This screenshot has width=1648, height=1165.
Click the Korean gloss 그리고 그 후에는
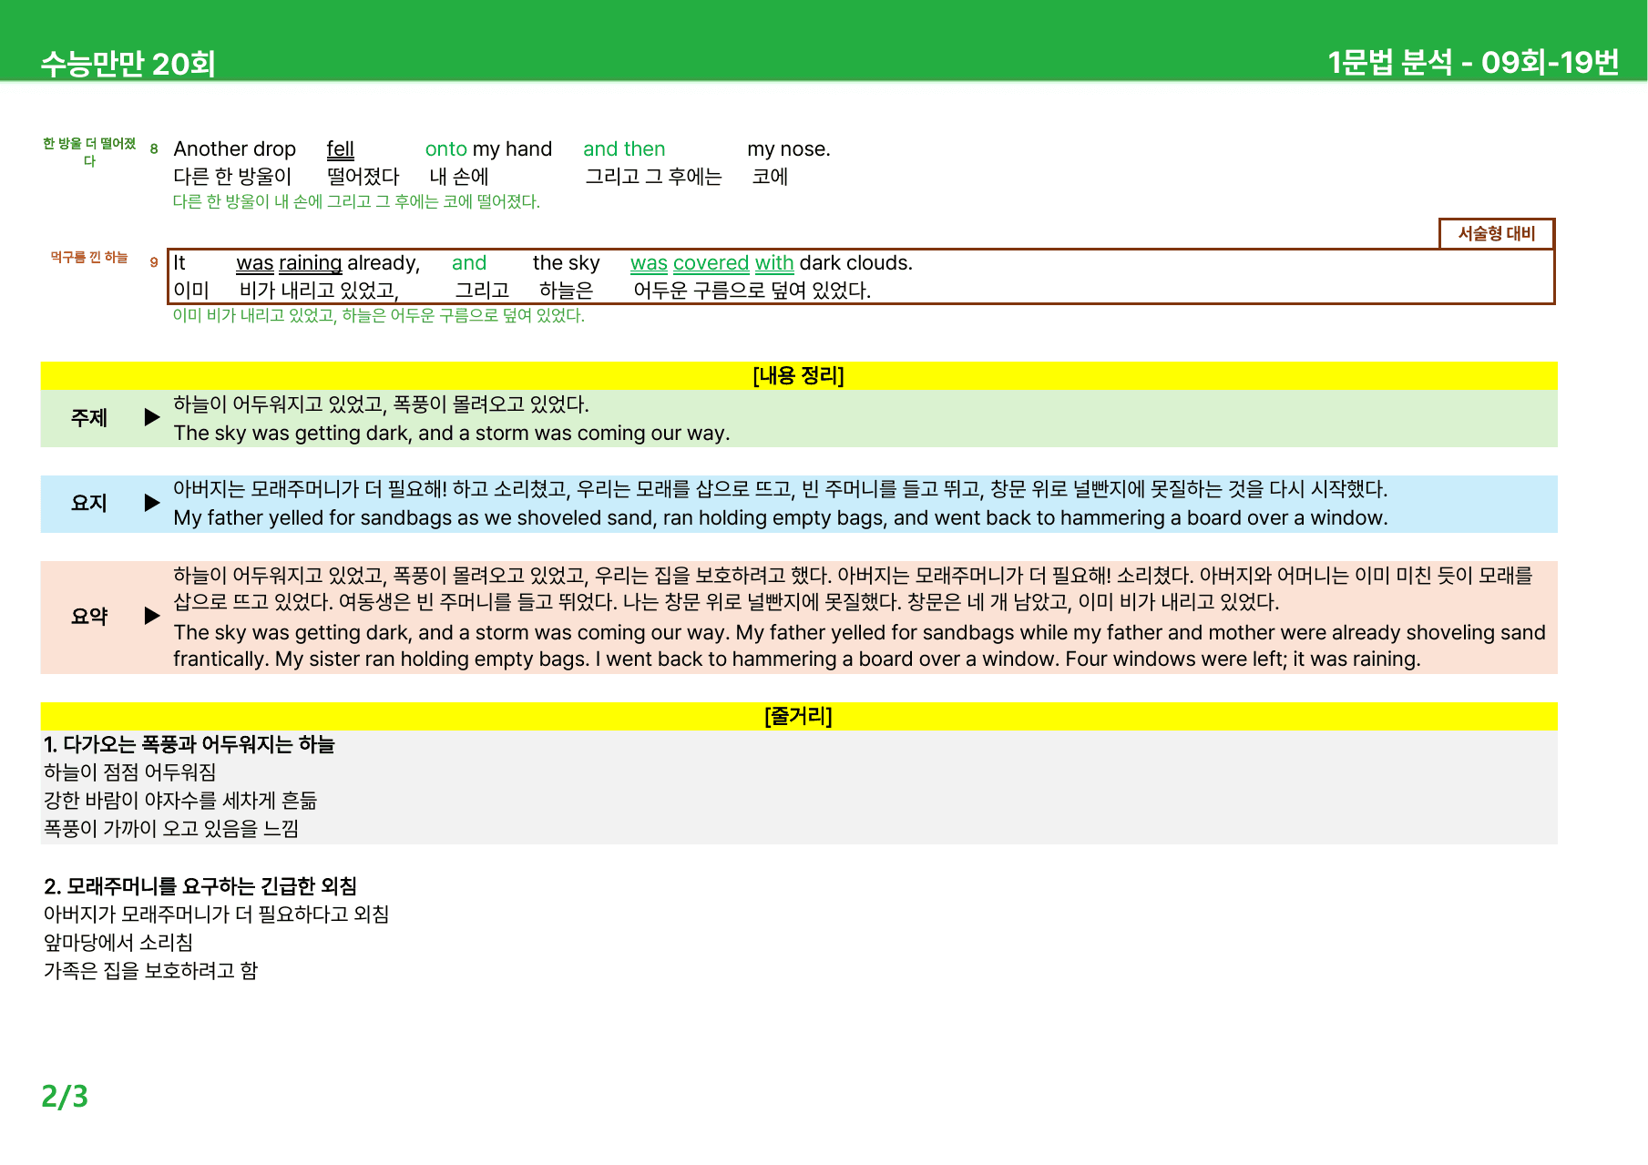pyautogui.click(x=653, y=176)
